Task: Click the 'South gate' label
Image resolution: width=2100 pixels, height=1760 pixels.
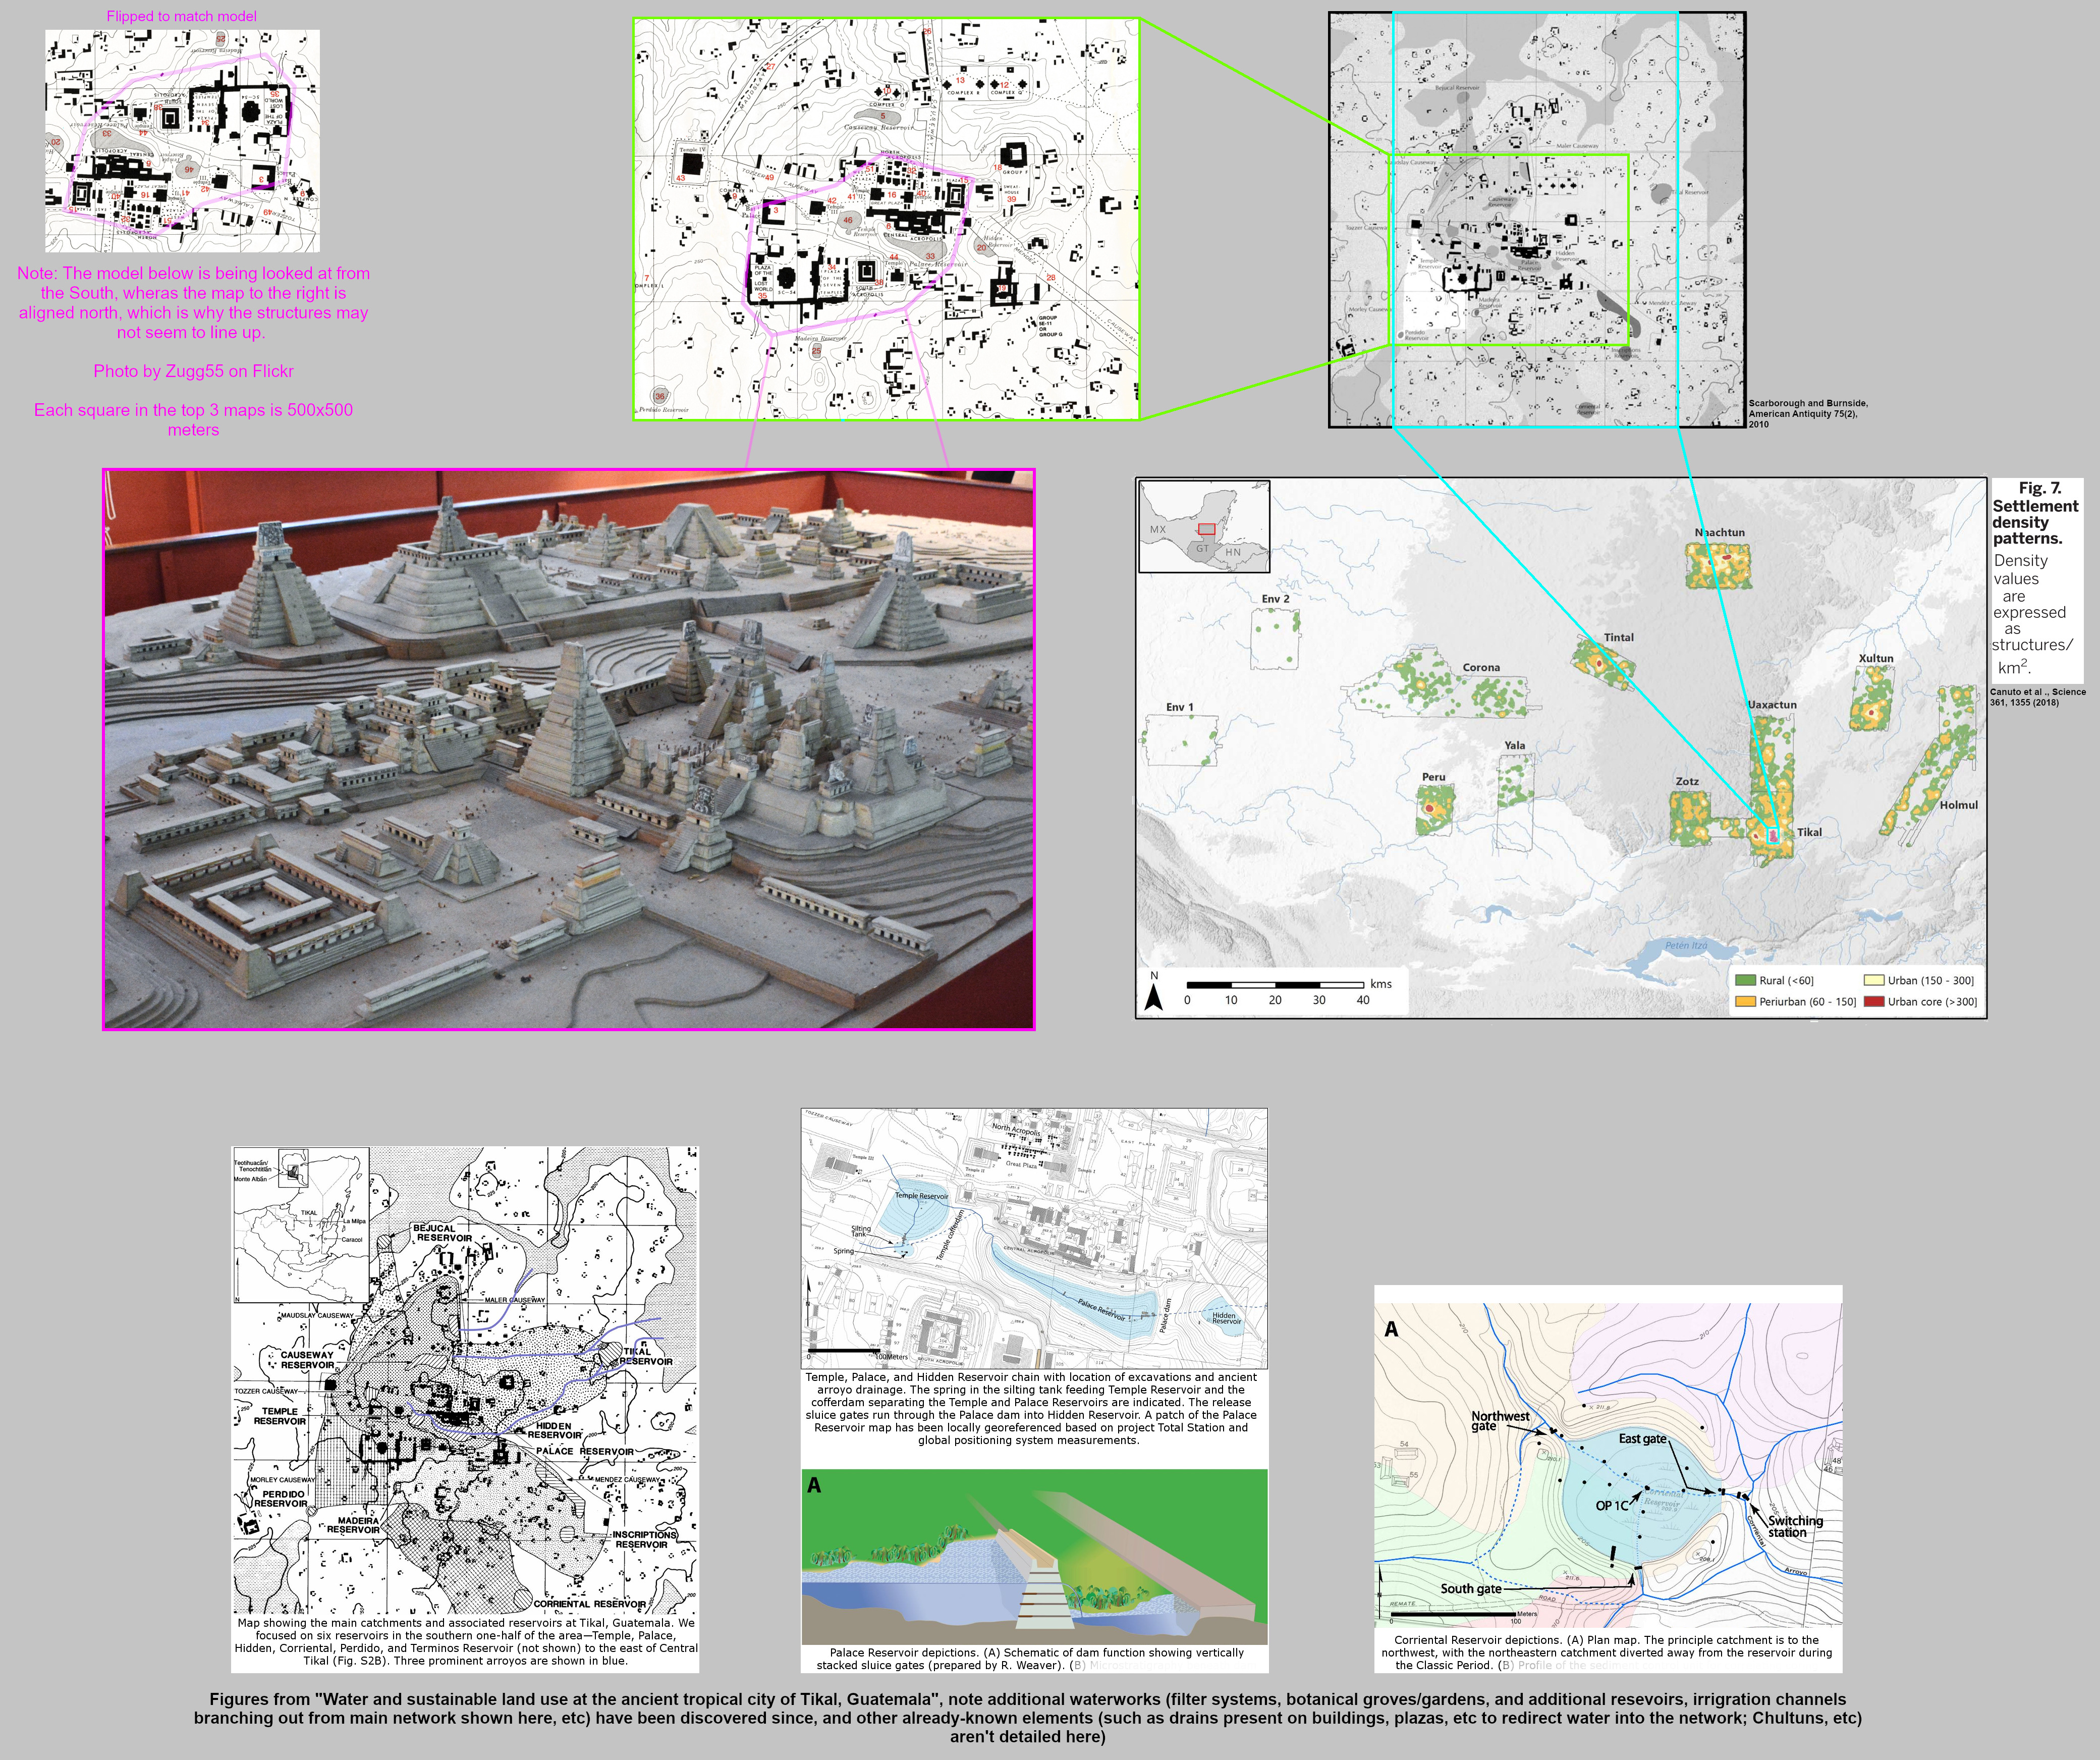Action: click(x=1471, y=1589)
